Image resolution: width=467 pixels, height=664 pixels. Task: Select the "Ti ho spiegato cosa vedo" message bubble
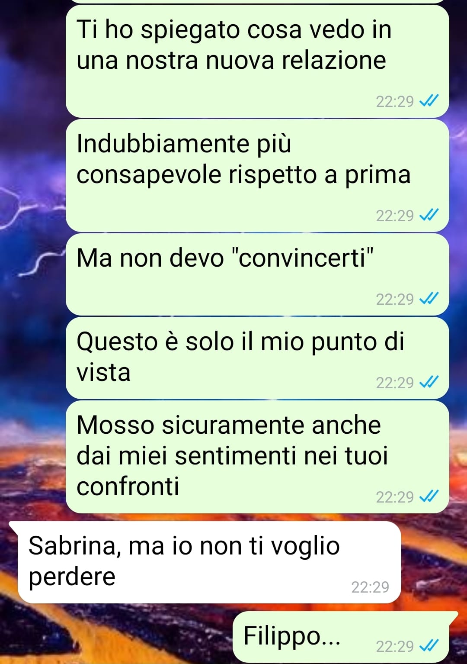pyautogui.click(x=257, y=61)
